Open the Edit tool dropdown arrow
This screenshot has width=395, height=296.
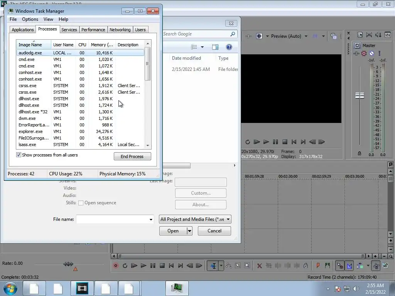(x=221, y=266)
